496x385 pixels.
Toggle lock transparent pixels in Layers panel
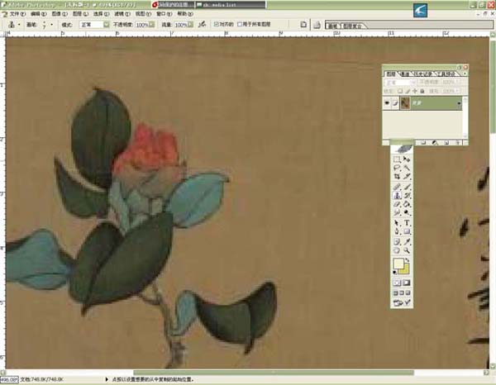coord(400,91)
